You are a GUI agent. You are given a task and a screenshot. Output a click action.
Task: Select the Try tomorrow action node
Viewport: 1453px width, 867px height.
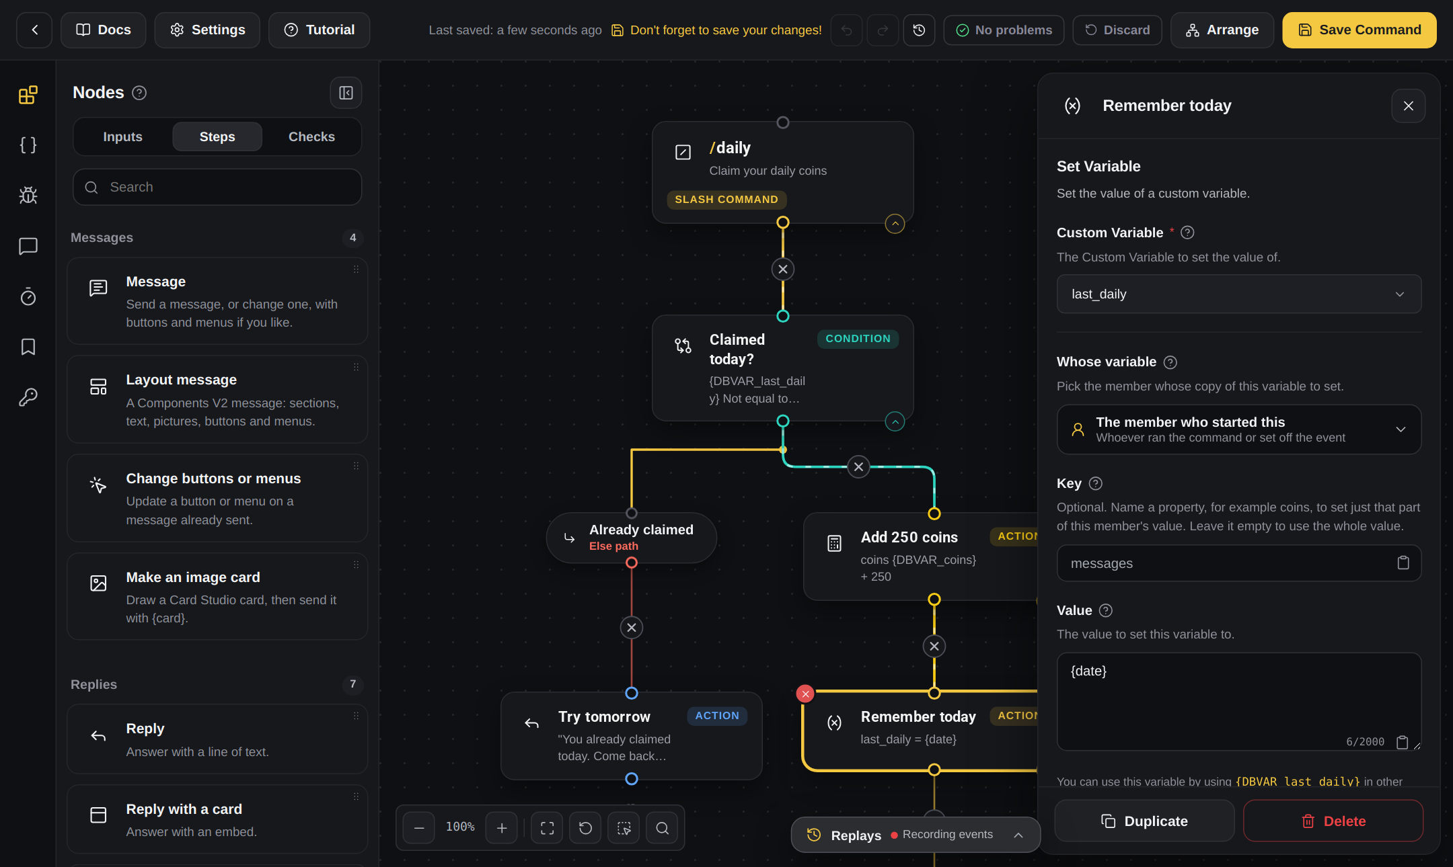[631, 736]
